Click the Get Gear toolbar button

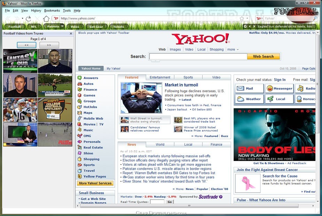(x=96, y=26)
